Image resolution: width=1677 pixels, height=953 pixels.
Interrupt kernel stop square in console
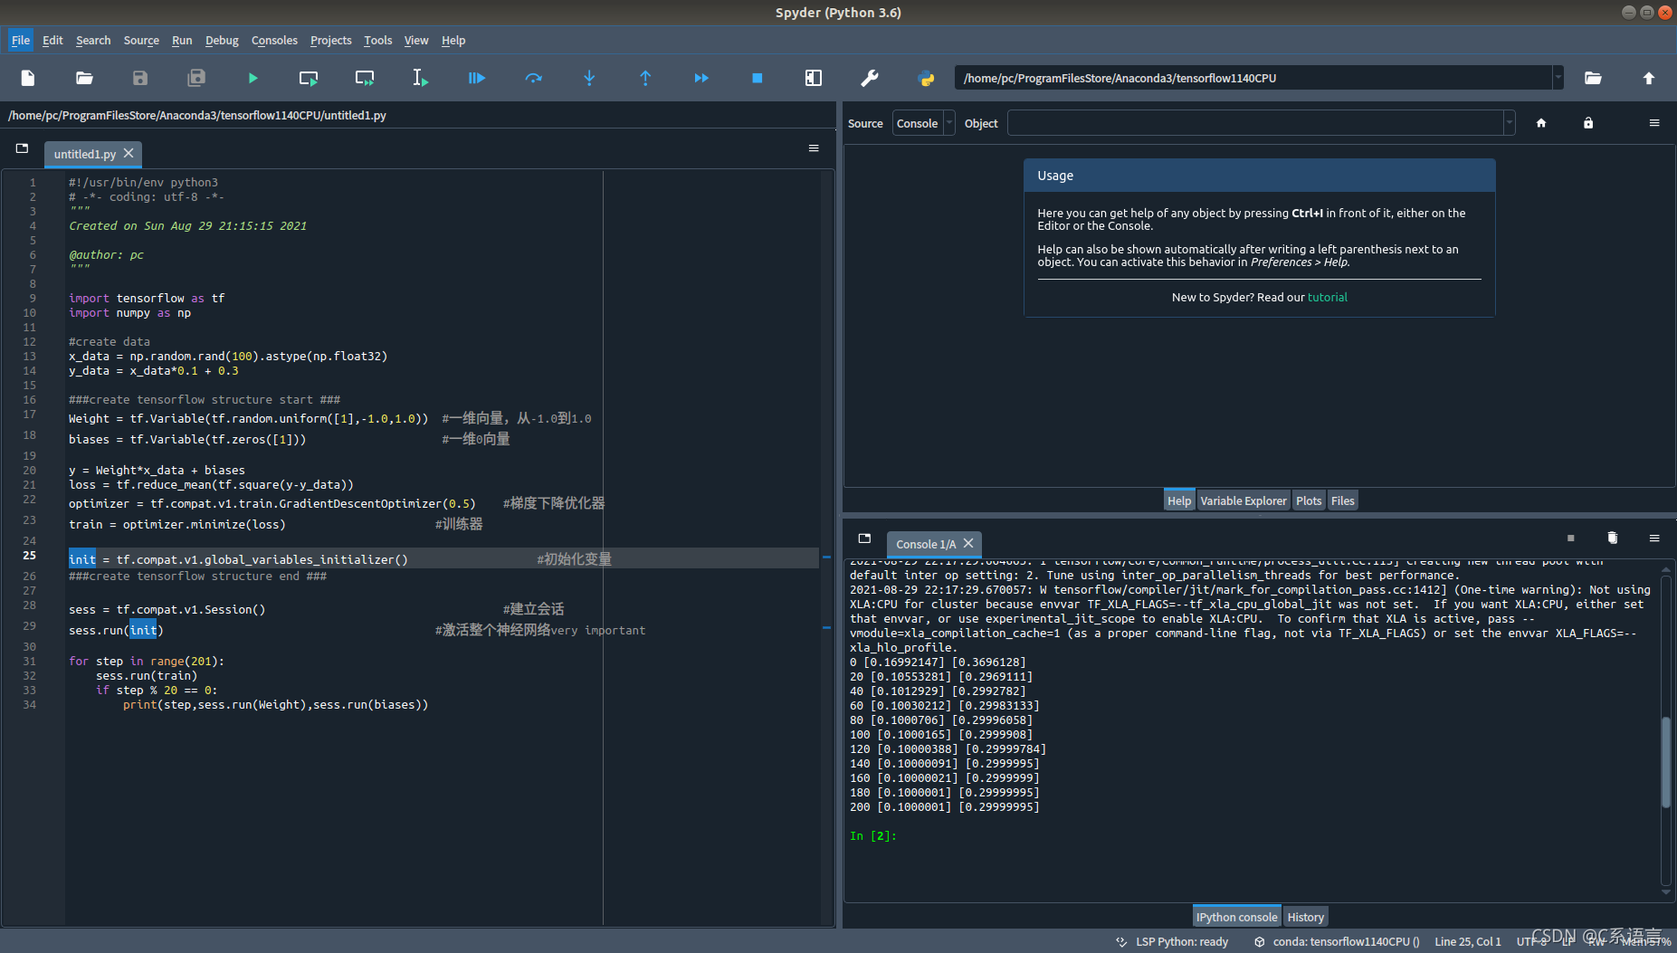1571,538
